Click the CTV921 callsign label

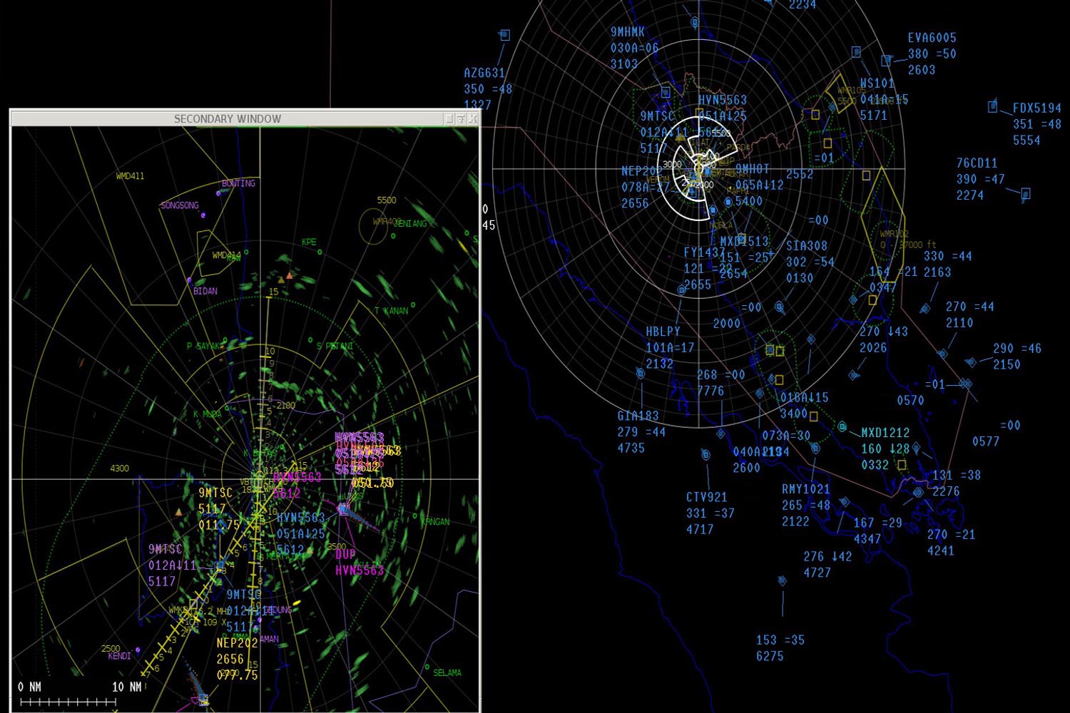707,497
